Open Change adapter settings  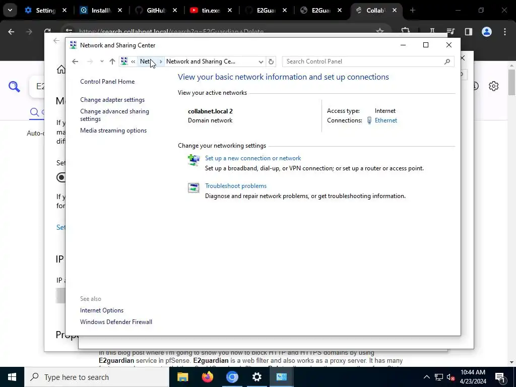coord(112,100)
